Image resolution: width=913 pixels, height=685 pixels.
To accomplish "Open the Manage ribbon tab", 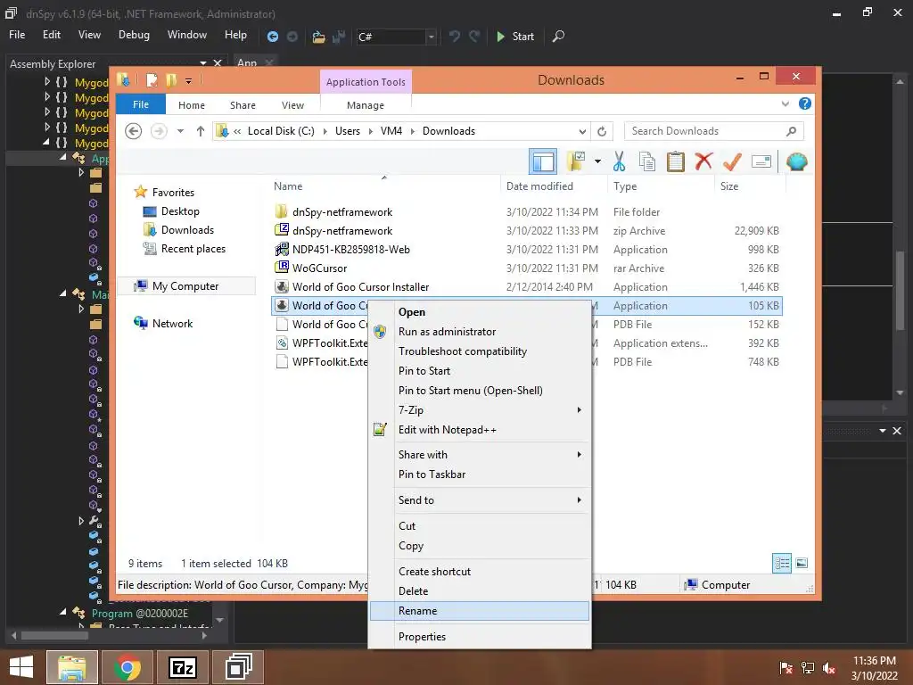I will (365, 105).
